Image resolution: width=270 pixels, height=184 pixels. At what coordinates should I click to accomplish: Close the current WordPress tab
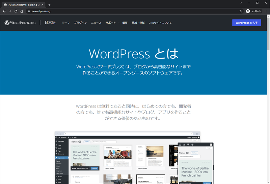pyautogui.click(x=43, y=5)
